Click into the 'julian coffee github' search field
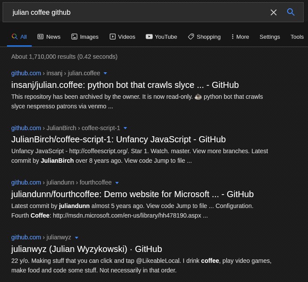 click(x=137, y=12)
